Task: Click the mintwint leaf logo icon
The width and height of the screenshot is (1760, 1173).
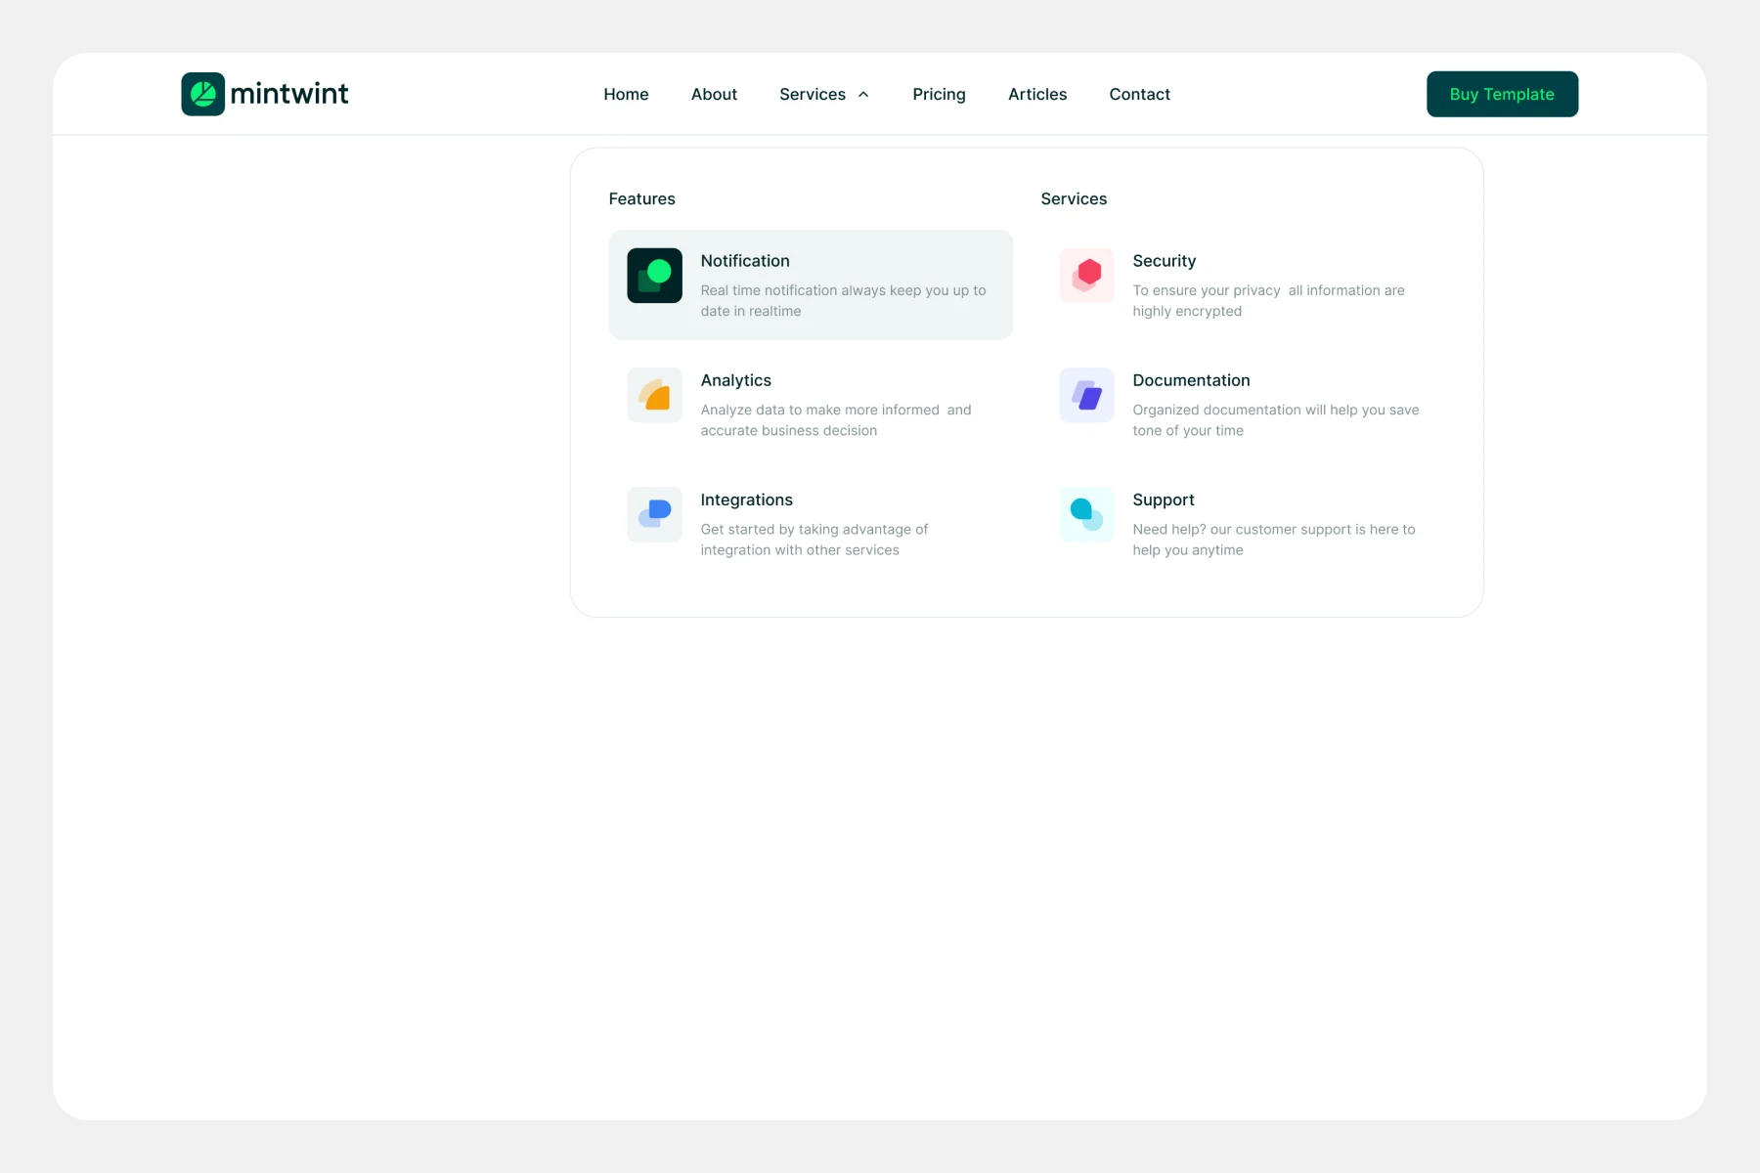Action: (202, 94)
